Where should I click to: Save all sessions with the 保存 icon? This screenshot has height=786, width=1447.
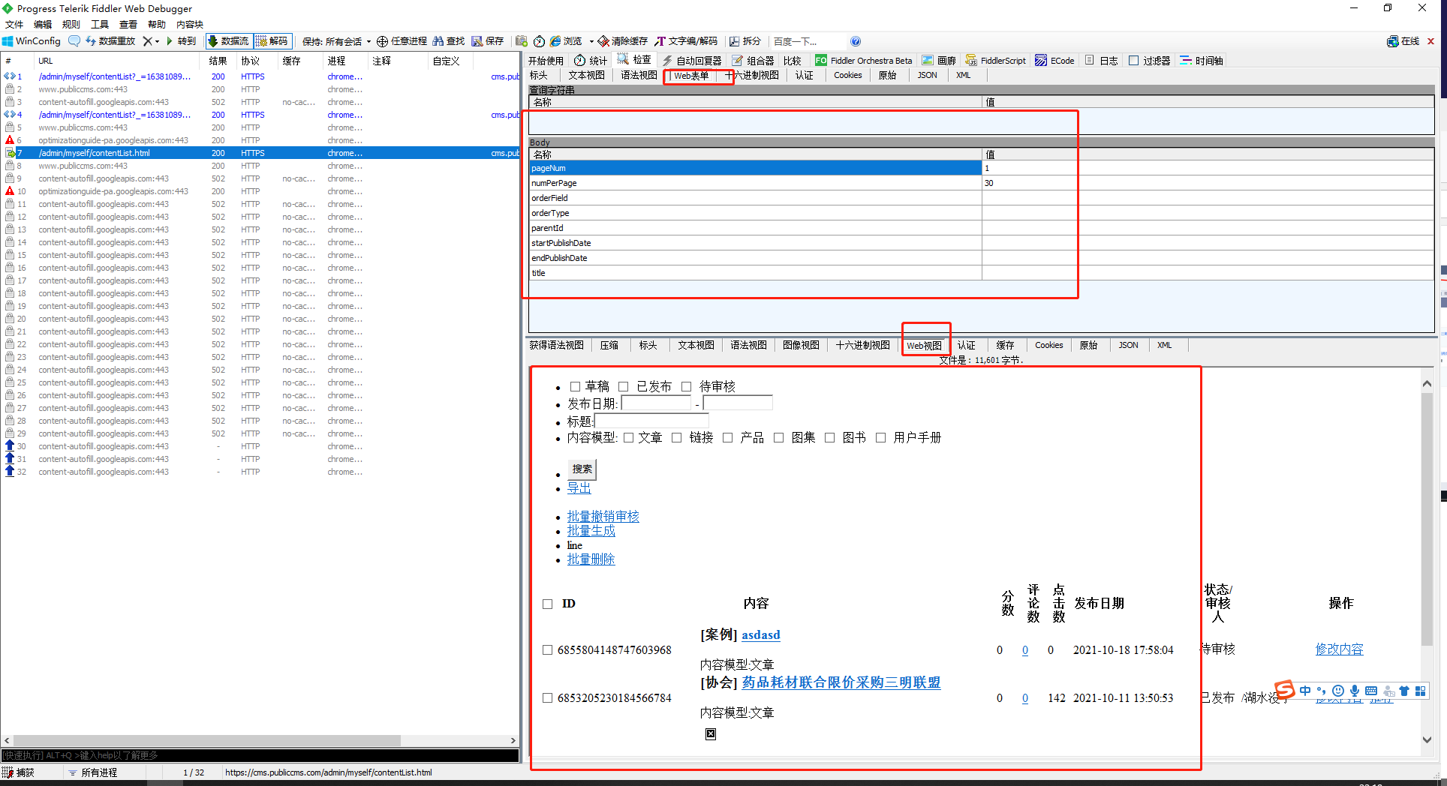point(488,41)
